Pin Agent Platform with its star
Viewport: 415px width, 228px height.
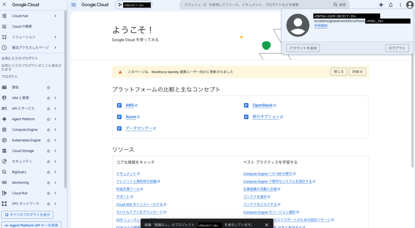pyautogui.click(x=49, y=119)
